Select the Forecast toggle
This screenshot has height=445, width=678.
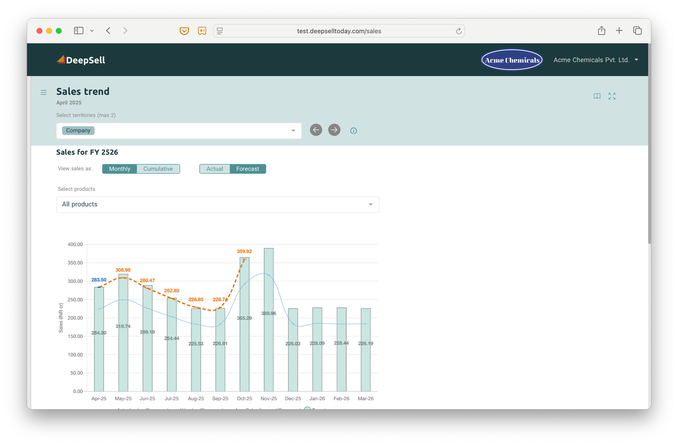point(248,169)
